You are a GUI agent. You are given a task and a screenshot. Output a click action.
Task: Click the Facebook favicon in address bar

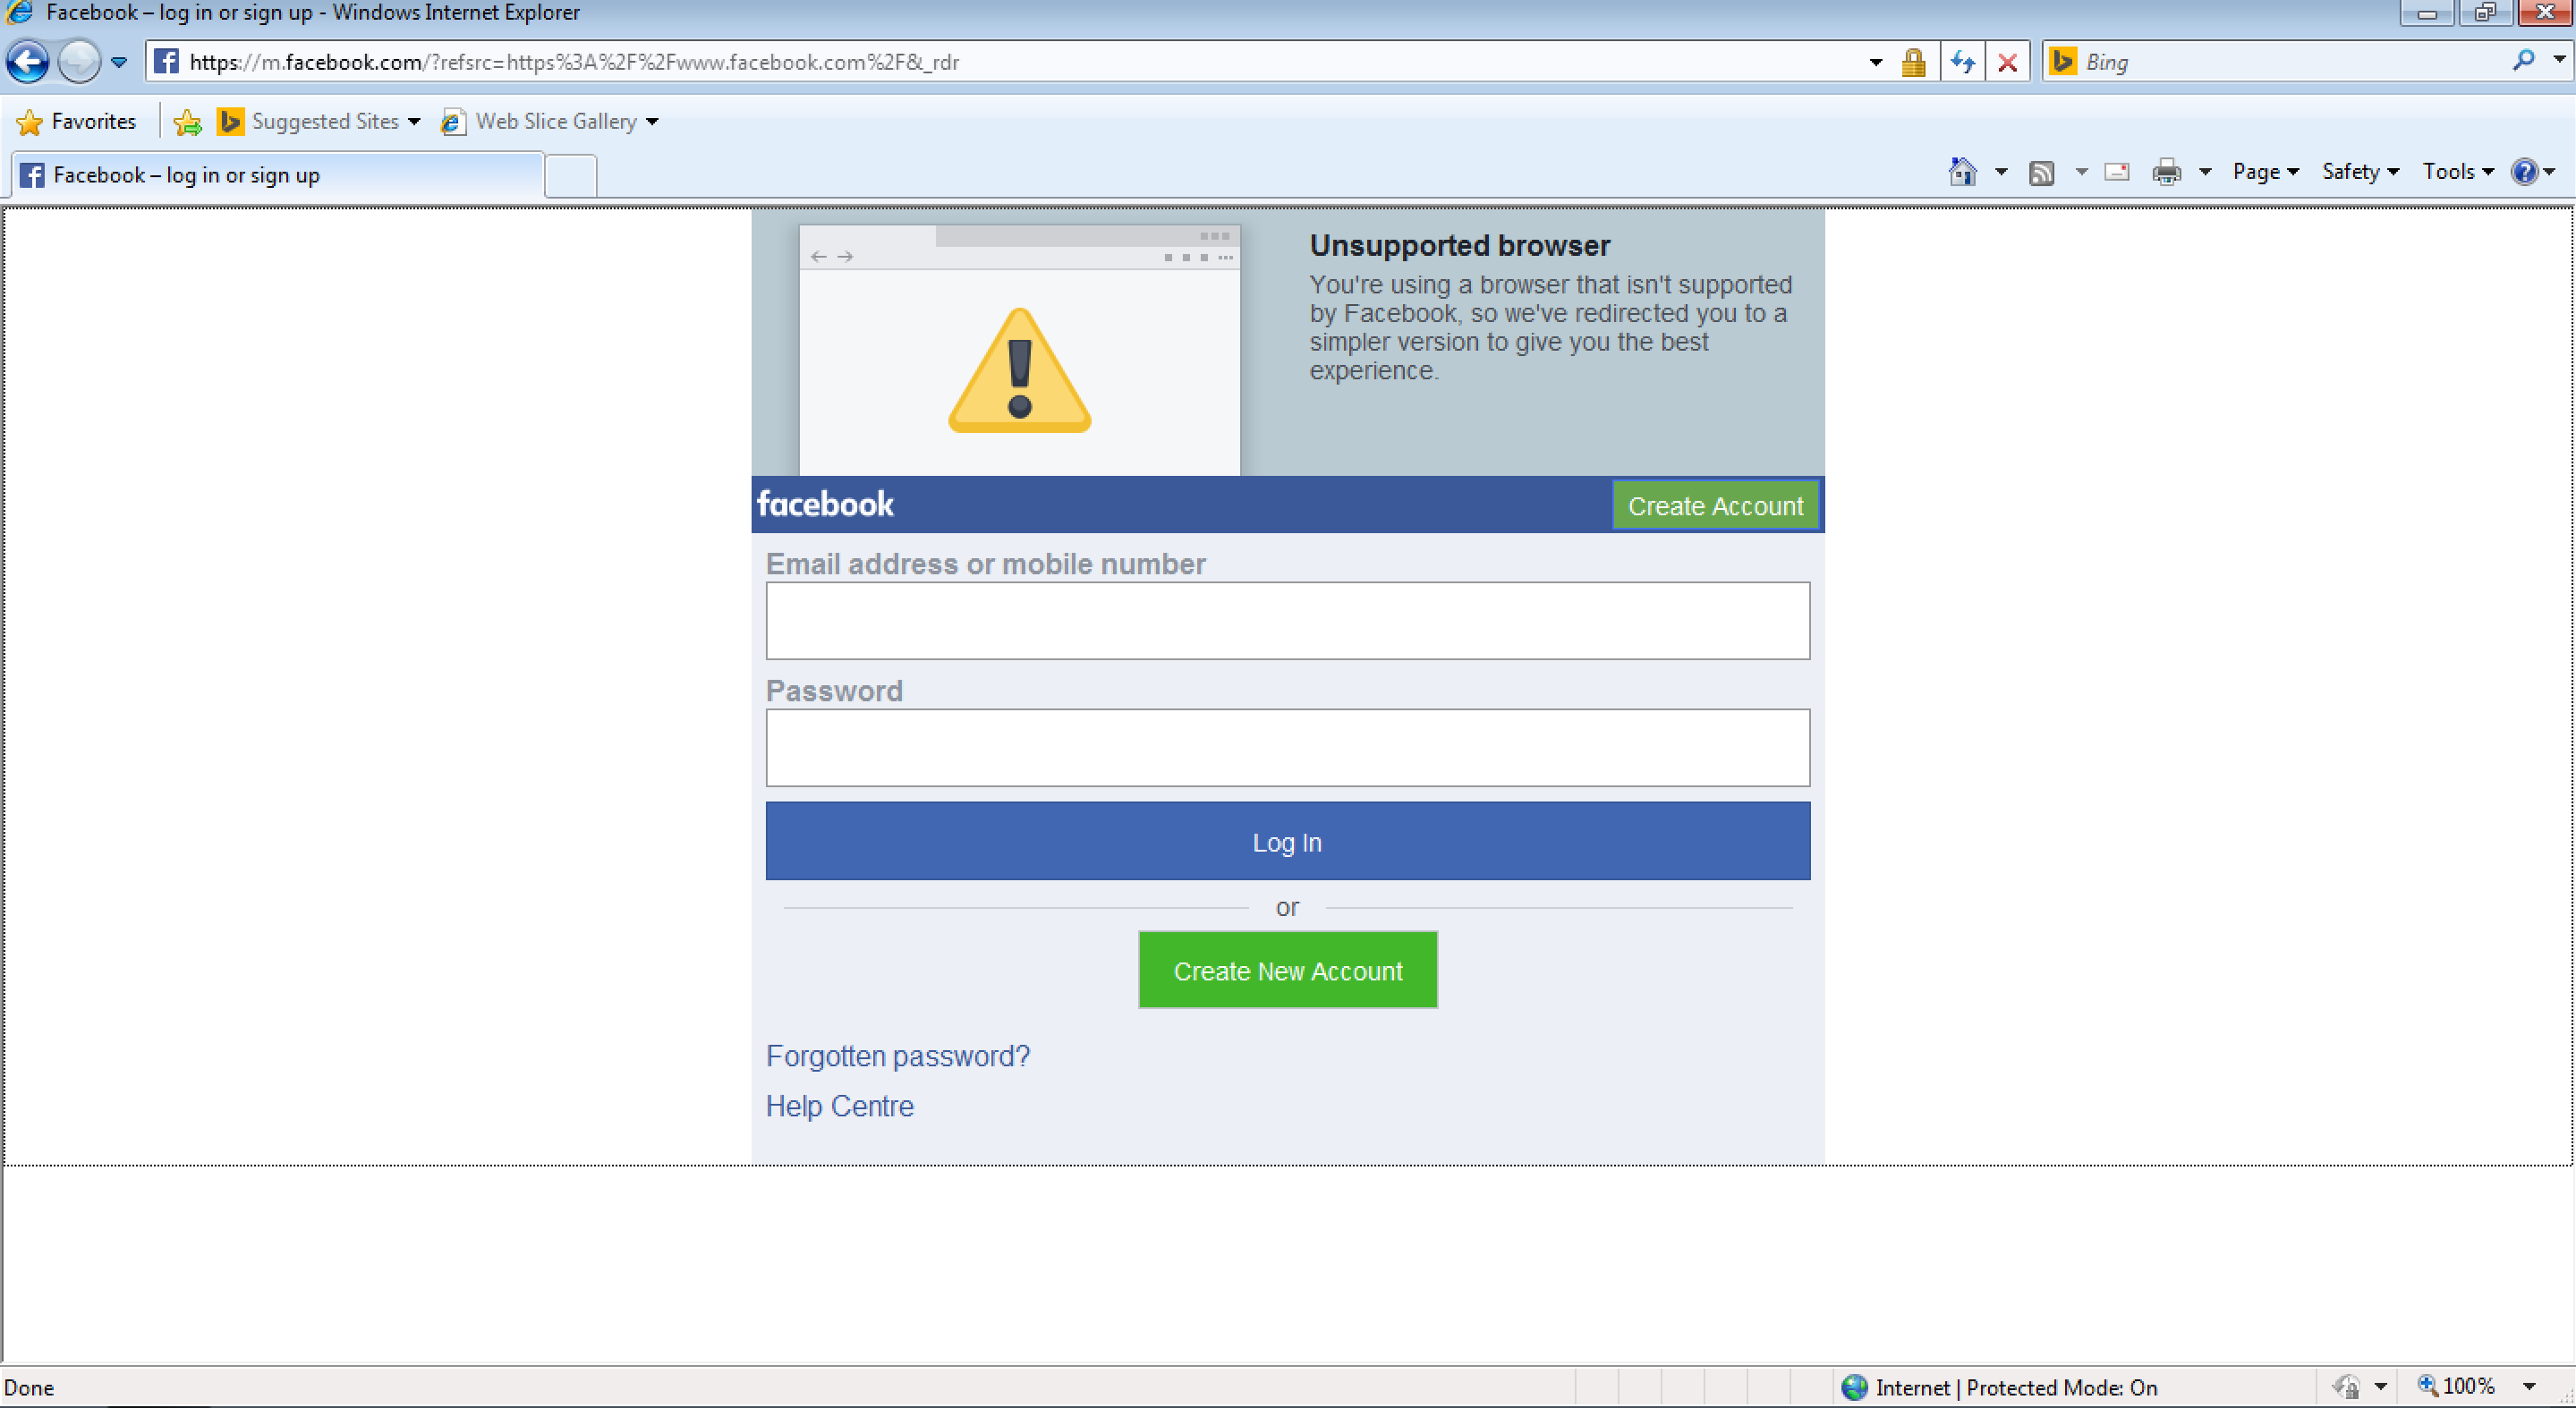(x=166, y=62)
